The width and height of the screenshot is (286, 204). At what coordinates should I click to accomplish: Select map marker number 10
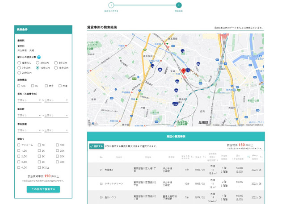coord(176,90)
